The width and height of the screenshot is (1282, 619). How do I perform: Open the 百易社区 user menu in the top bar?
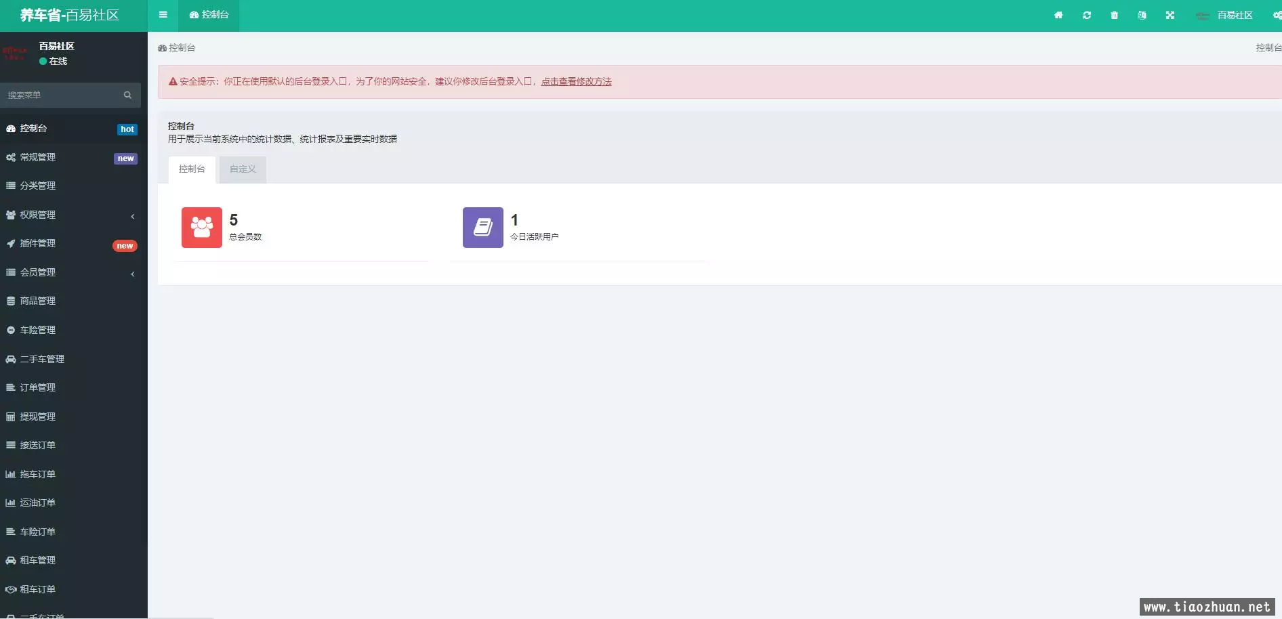[x=1224, y=15]
